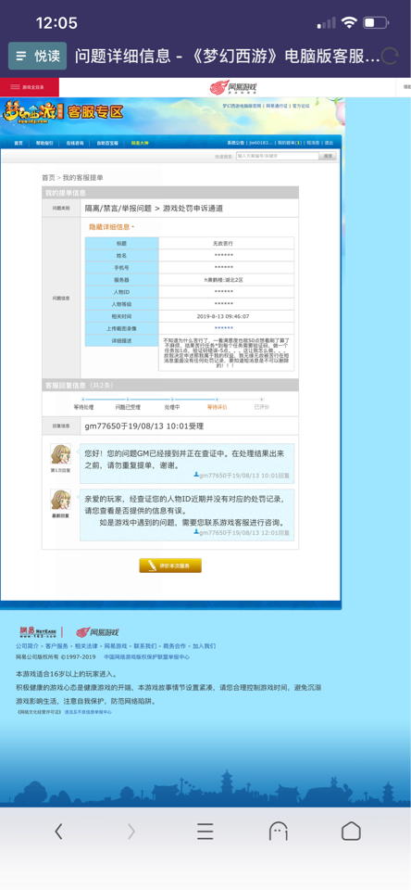This screenshot has height=890, width=411.
Task: Select 首页 in navigation bar
Action: pos(19,143)
